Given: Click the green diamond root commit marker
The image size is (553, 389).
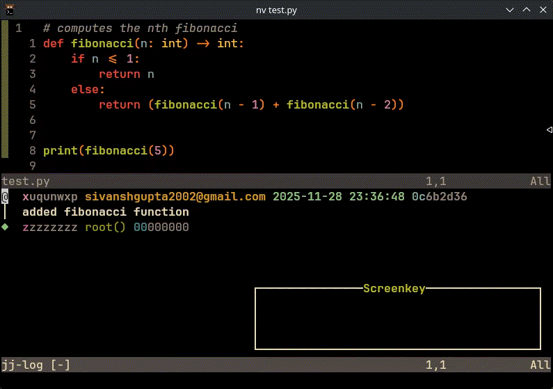Looking at the screenshot, I should tap(5, 227).
